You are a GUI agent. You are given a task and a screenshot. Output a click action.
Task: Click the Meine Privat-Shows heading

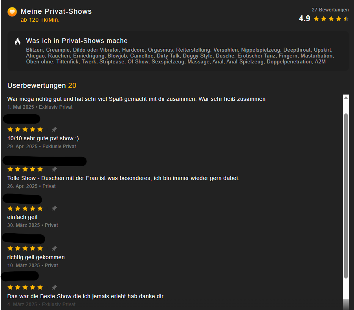point(56,11)
